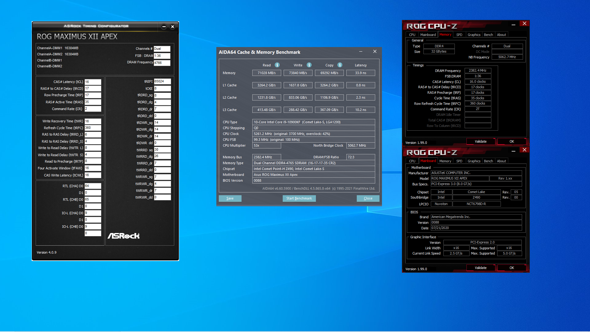Click the tREFI value field
590x332 pixels.
tap(162, 81)
